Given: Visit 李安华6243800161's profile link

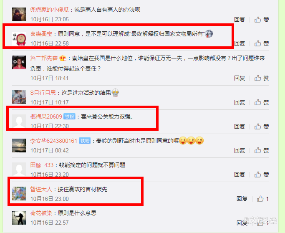Looking at the screenshot, I should coord(54,141).
